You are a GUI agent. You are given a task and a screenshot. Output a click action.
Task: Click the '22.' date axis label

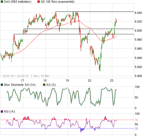90,80
